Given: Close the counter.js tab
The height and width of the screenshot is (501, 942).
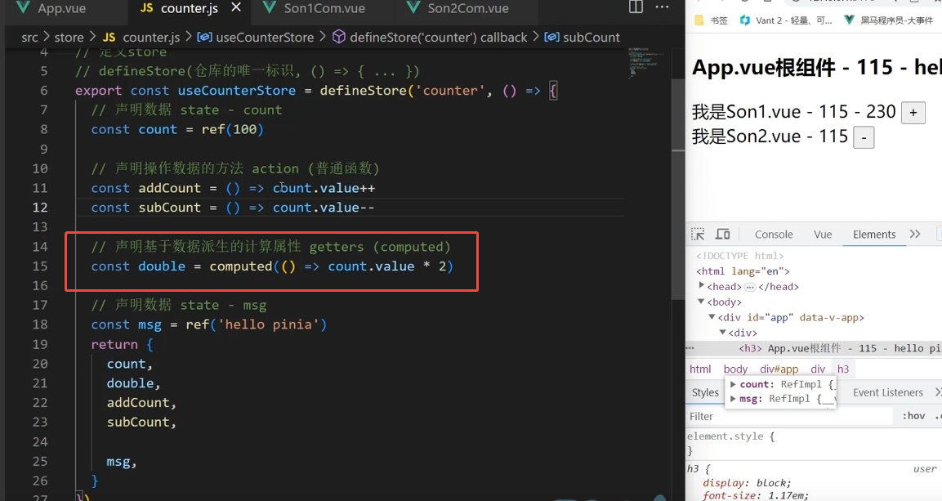Looking at the screenshot, I should (236, 7).
